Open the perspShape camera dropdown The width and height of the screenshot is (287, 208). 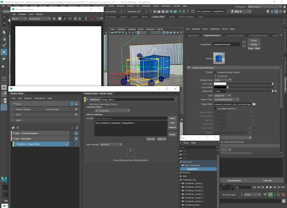tap(39, 18)
